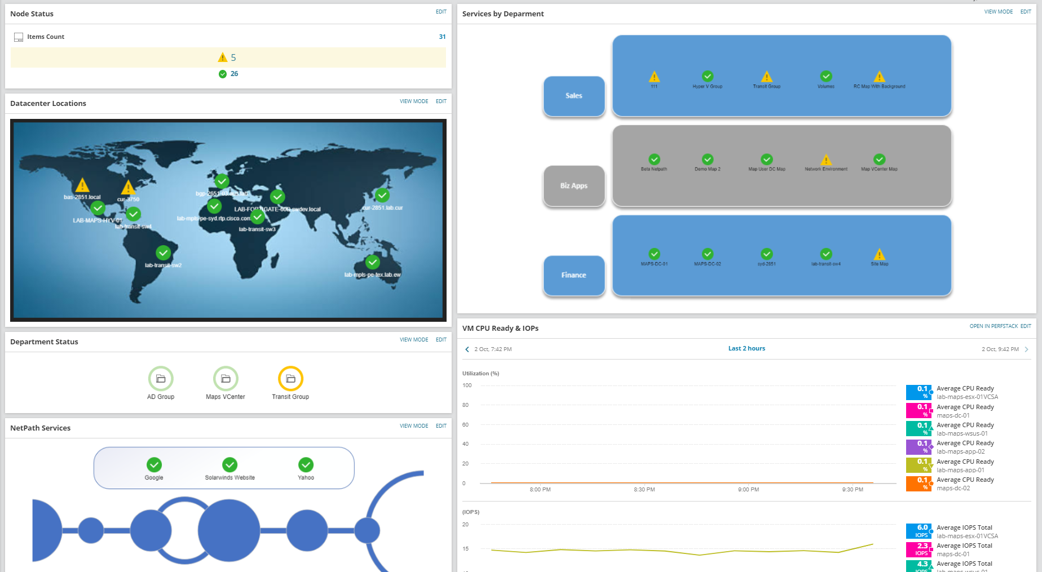
Task: Open the Last 2 hours time range selector
Action: (x=747, y=348)
